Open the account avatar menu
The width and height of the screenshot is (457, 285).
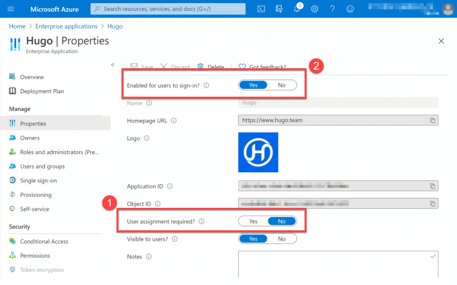pyautogui.click(x=448, y=8)
